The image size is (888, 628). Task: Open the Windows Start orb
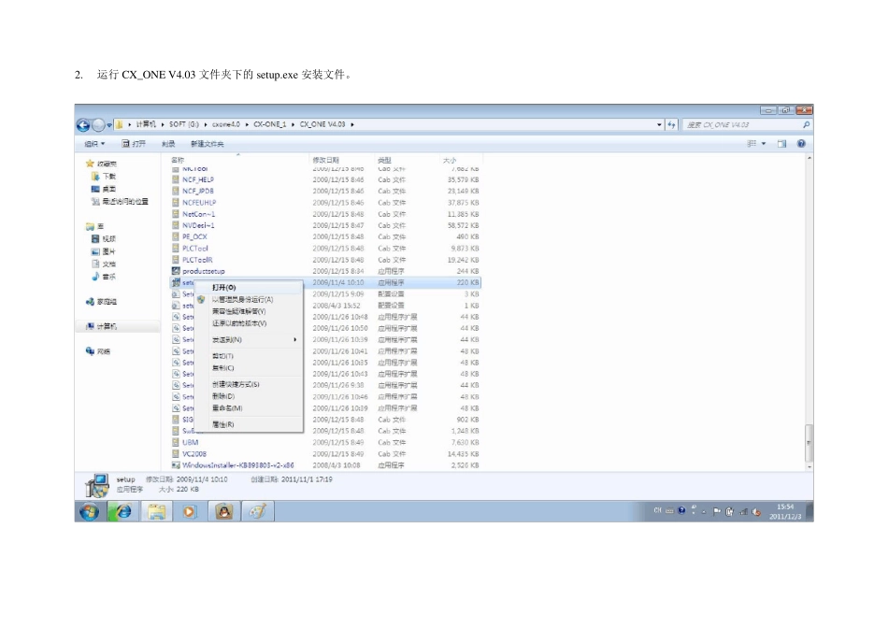[89, 512]
